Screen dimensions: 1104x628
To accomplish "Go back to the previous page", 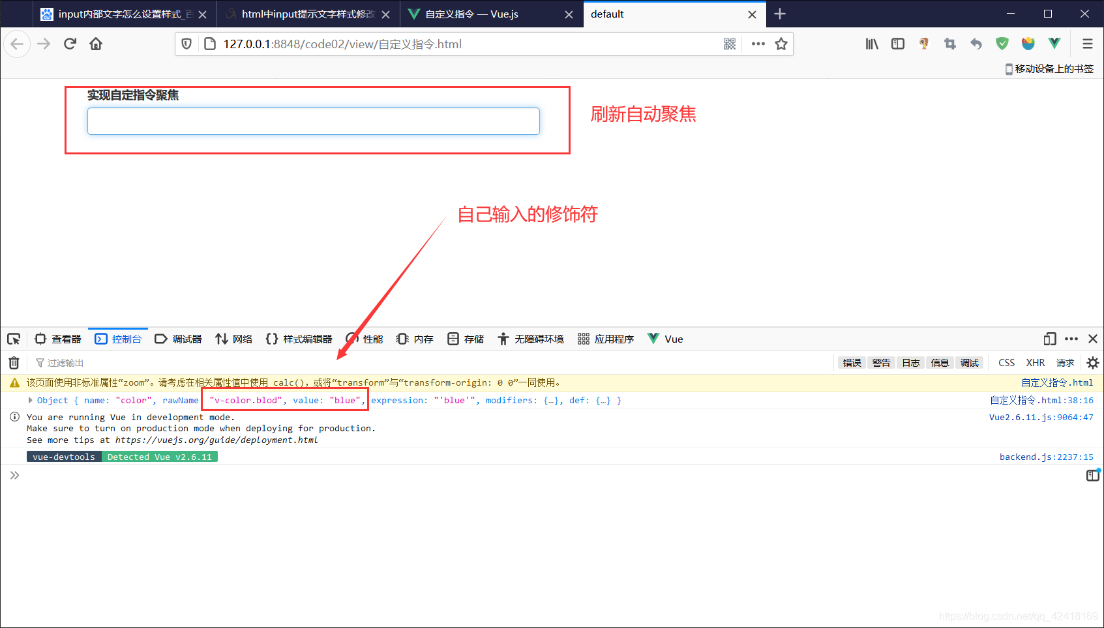I will coord(17,44).
